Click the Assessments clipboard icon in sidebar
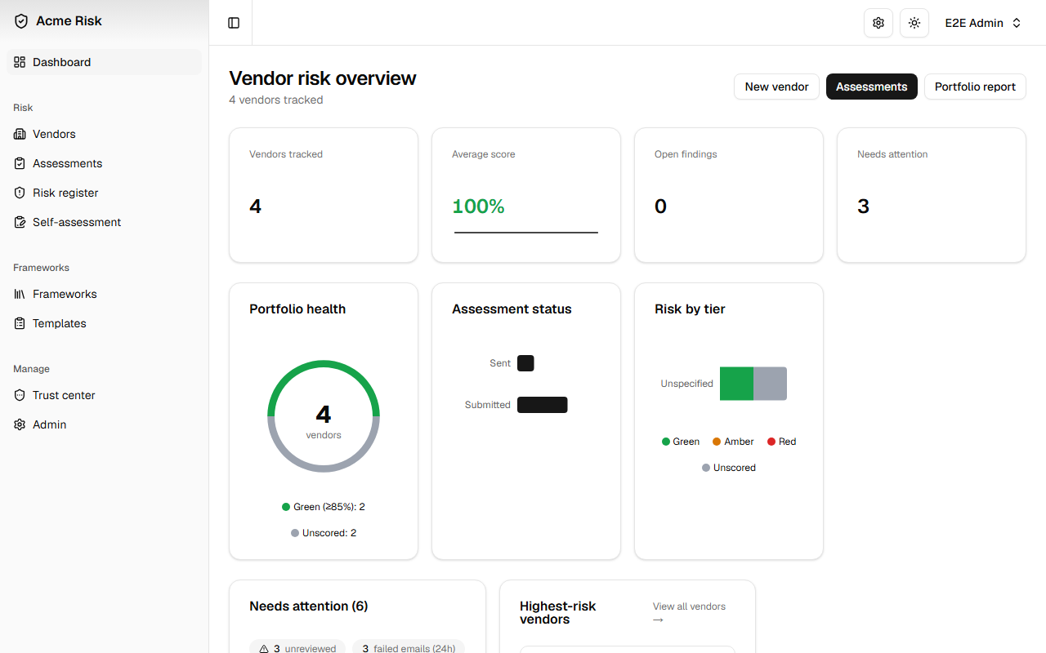Screen dimensions: 1046x653 coord(20,163)
